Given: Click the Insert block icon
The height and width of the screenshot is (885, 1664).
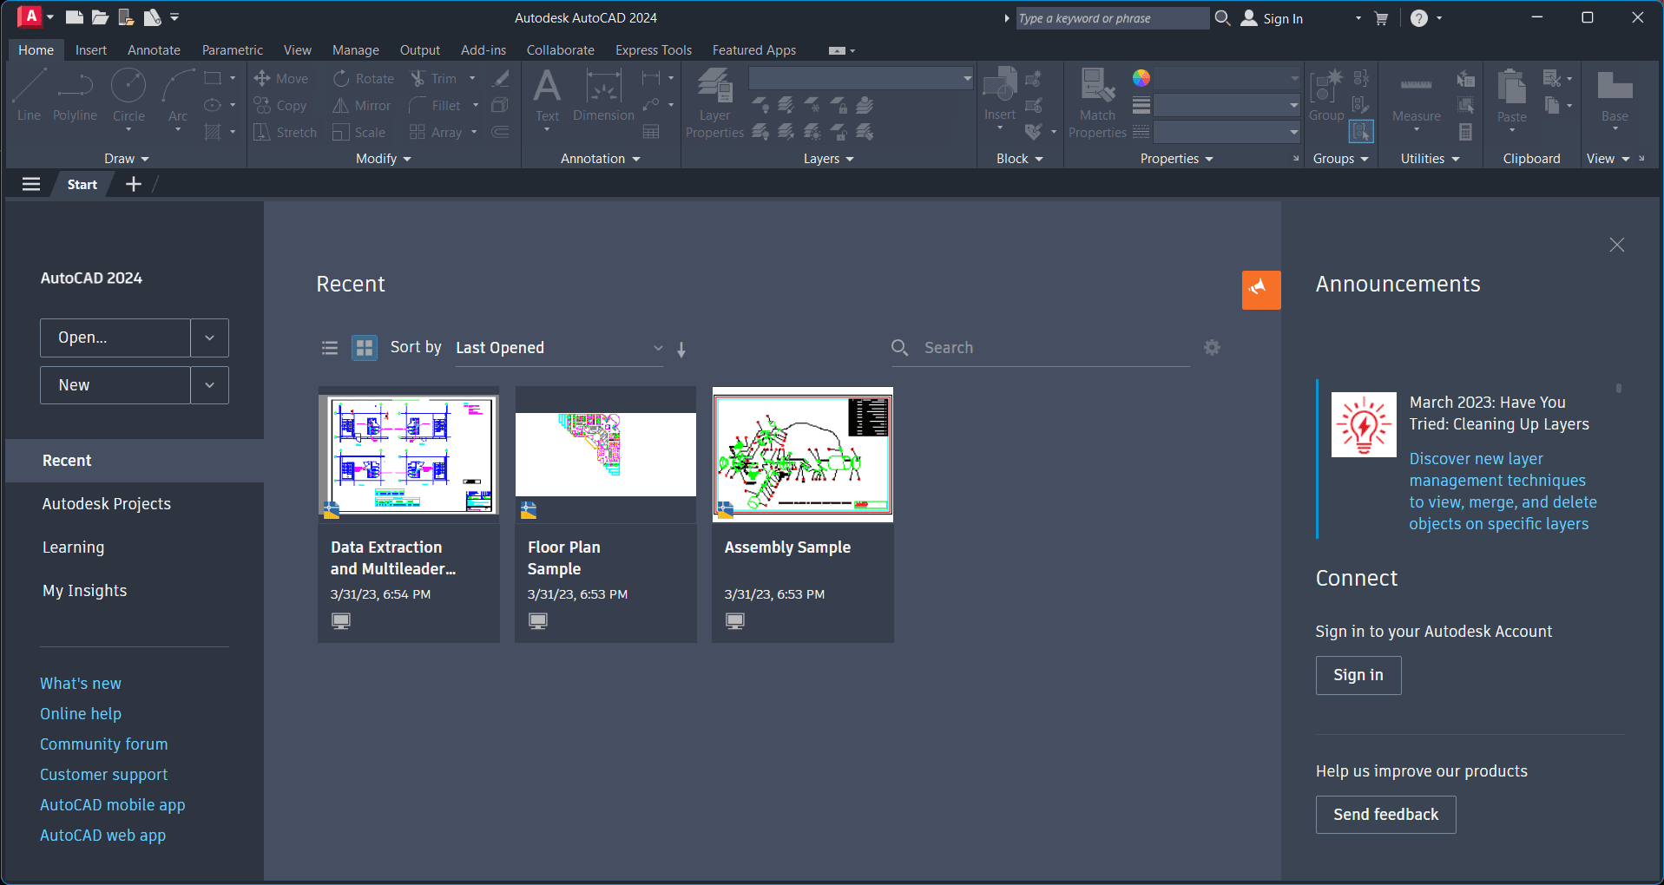Looking at the screenshot, I should point(999,85).
